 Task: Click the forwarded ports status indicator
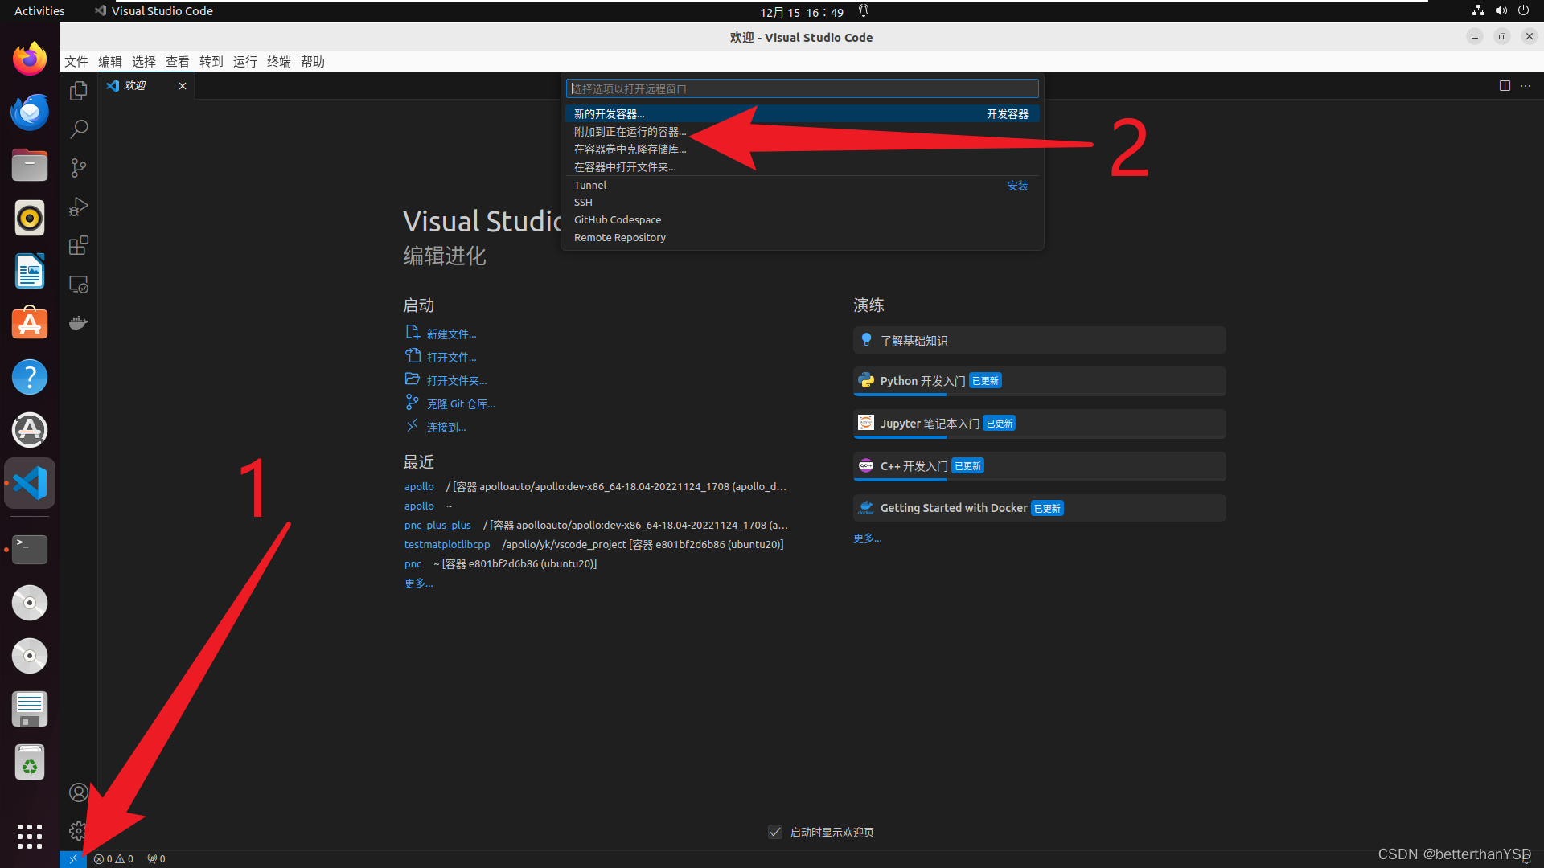(x=156, y=858)
